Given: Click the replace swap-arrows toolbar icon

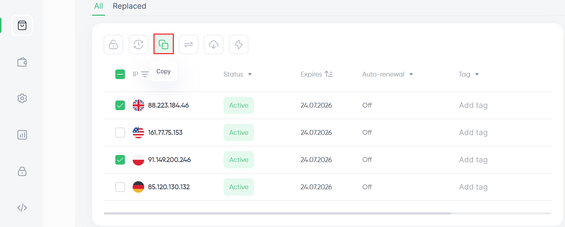Looking at the screenshot, I should (189, 45).
